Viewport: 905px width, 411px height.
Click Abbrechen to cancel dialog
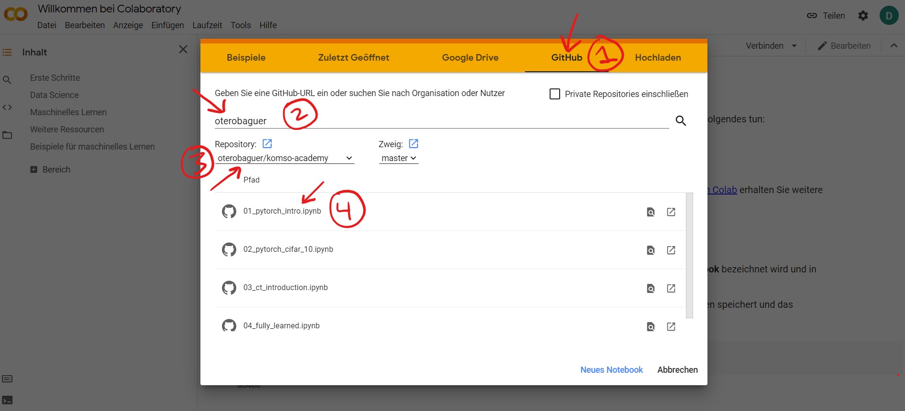[x=677, y=370]
